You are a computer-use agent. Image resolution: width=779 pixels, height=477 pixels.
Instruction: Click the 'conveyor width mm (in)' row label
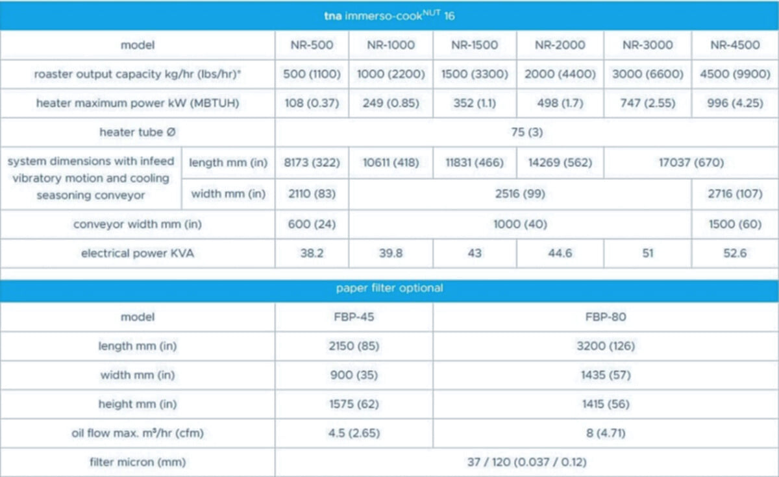pos(137,224)
